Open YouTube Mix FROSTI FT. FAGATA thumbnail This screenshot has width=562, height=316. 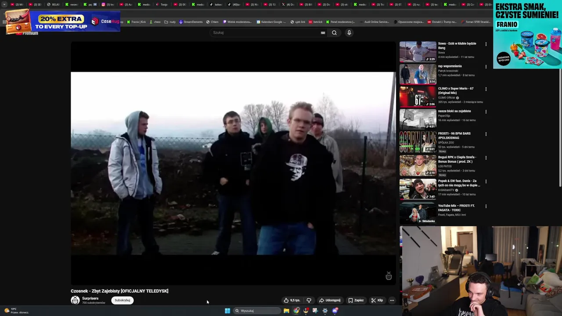(418, 213)
